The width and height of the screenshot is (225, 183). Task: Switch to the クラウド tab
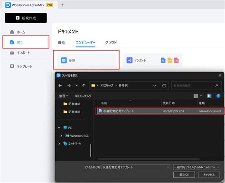coord(111,42)
